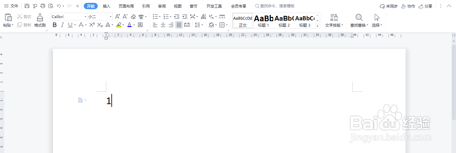Expand the styles gallery more arrow
Image resolution: width=456 pixels, height=153 pixels.
(318, 26)
